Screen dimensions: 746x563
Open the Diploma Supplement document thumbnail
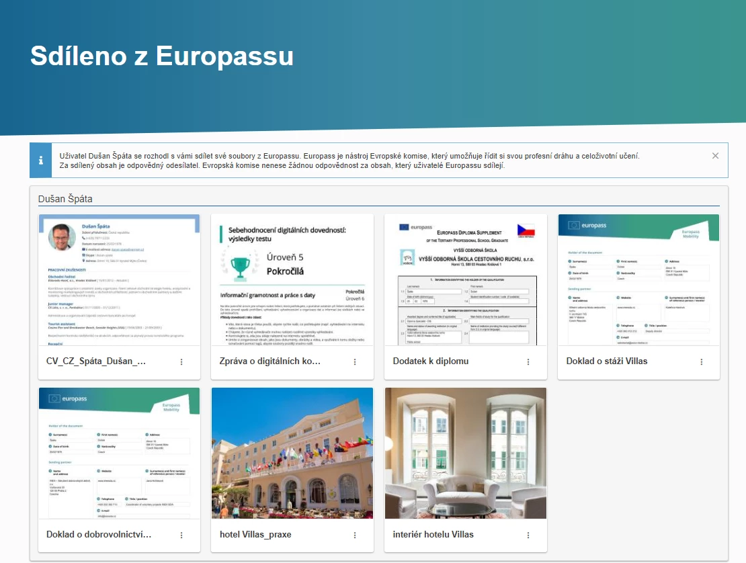pos(465,279)
